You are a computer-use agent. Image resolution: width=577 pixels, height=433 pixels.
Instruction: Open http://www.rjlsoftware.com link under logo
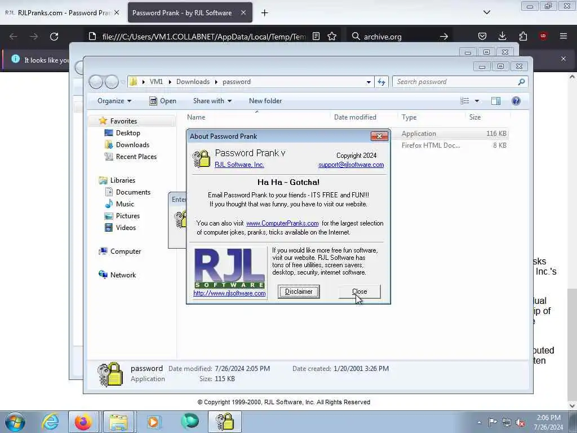tap(229, 293)
